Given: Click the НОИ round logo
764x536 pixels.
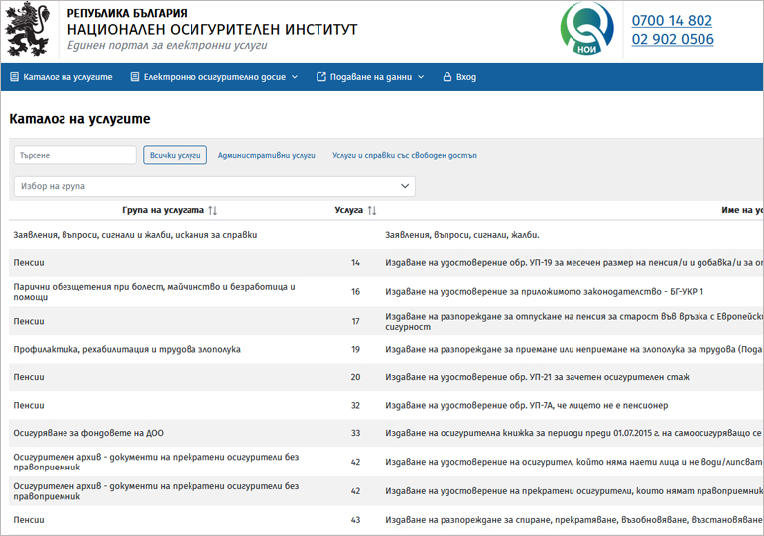Looking at the screenshot, I should pos(586,30).
